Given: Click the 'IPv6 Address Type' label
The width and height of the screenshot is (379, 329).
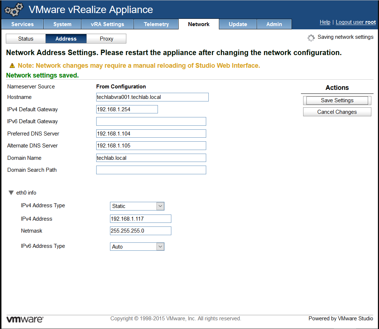Looking at the screenshot, I should 43,246.
